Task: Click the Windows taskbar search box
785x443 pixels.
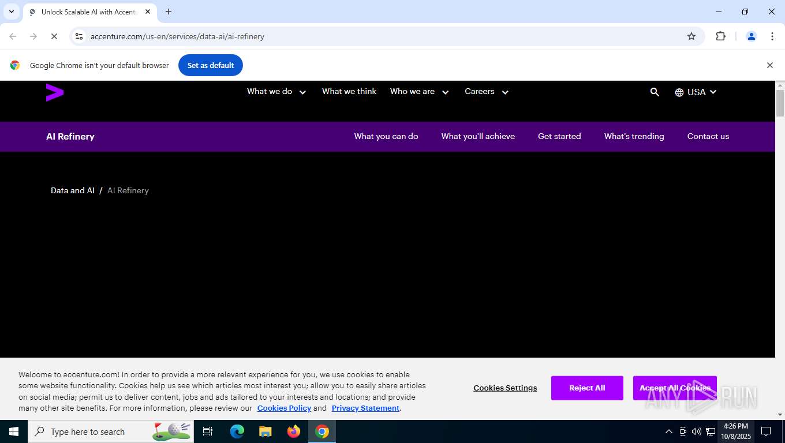Action: tap(111, 431)
